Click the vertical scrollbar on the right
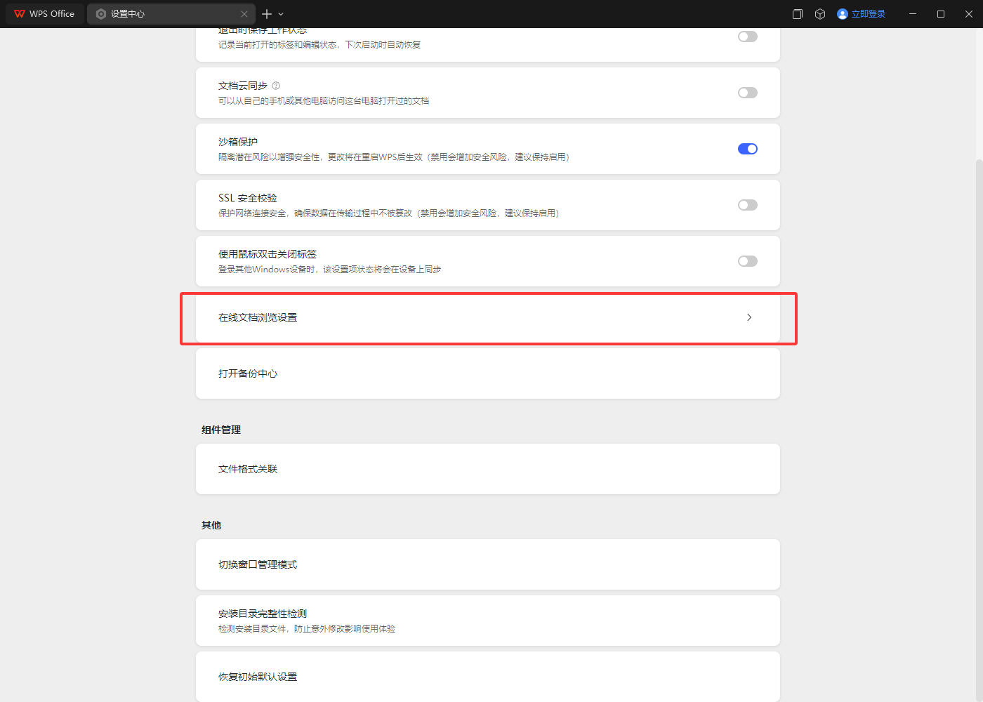 [x=979, y=421]
